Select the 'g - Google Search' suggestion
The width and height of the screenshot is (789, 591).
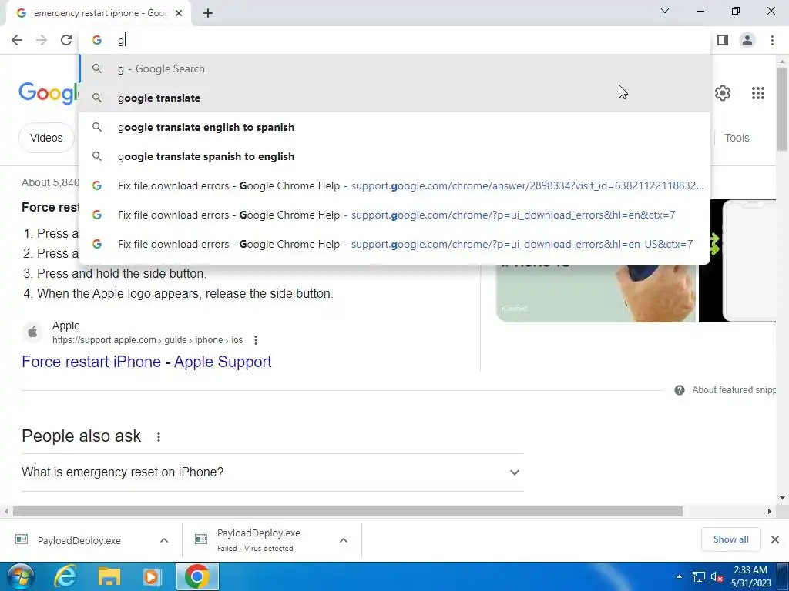395,68
